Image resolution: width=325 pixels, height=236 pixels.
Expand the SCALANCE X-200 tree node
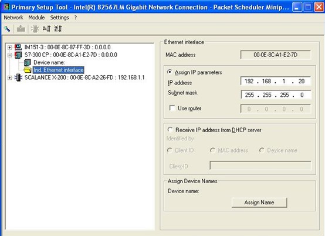point(9,77)
